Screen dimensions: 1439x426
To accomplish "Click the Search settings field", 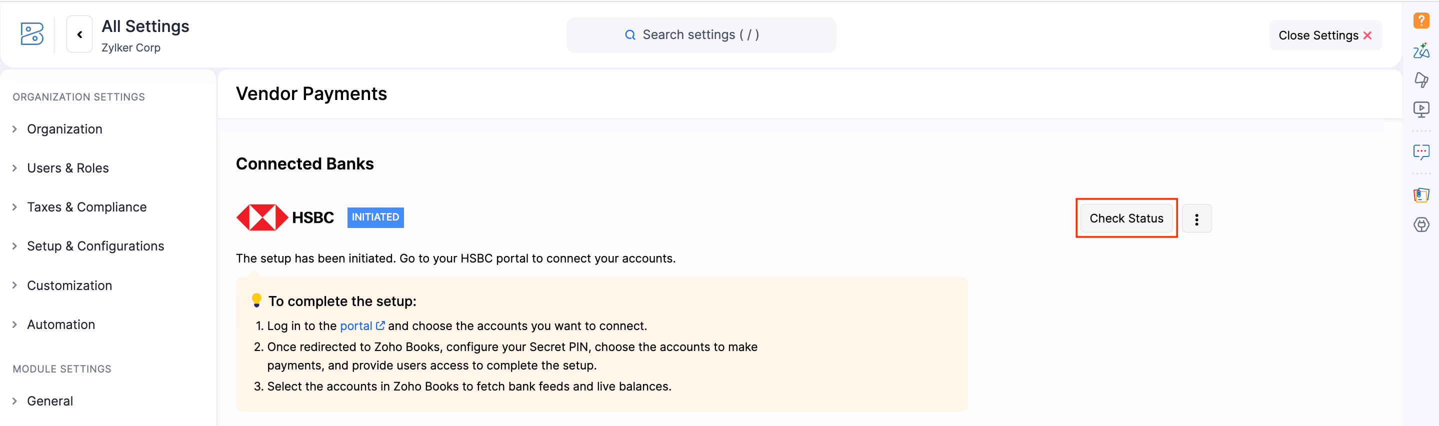I will 700,34.
